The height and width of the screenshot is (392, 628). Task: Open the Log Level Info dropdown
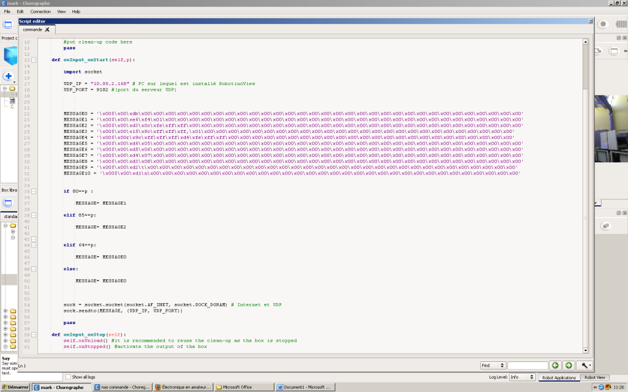coord(522,377)
